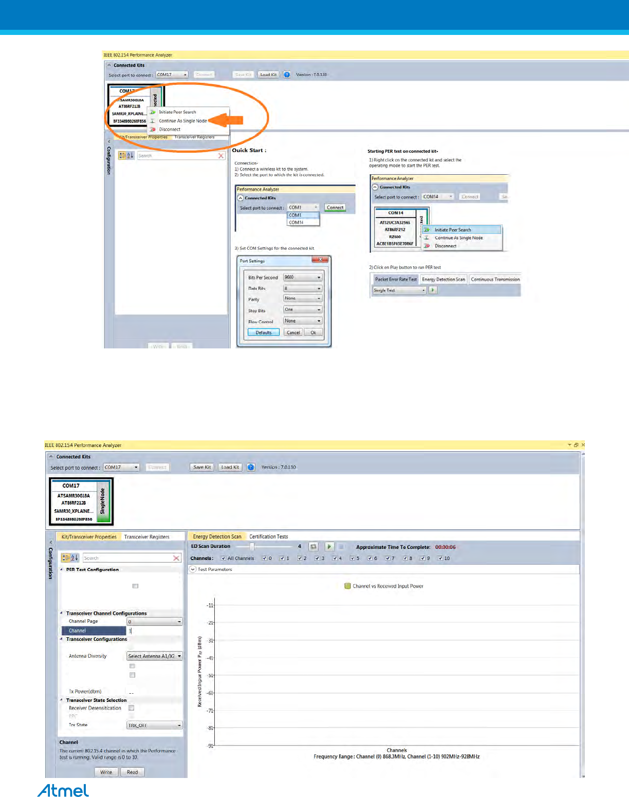The image size is (629, 797).
Task: Click Channel vs Received Input Power legend swatch
Action: 347,586
